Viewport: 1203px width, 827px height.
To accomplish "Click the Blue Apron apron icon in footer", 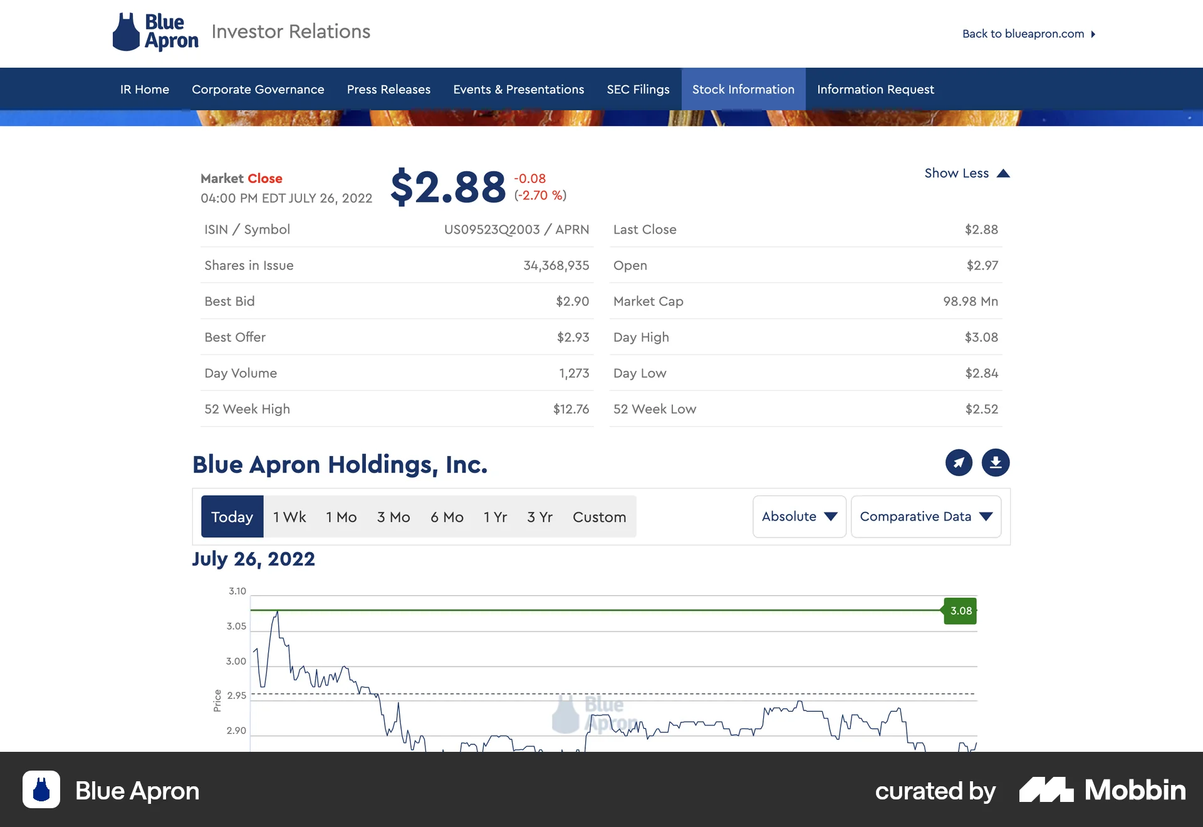I will [41, 791].
